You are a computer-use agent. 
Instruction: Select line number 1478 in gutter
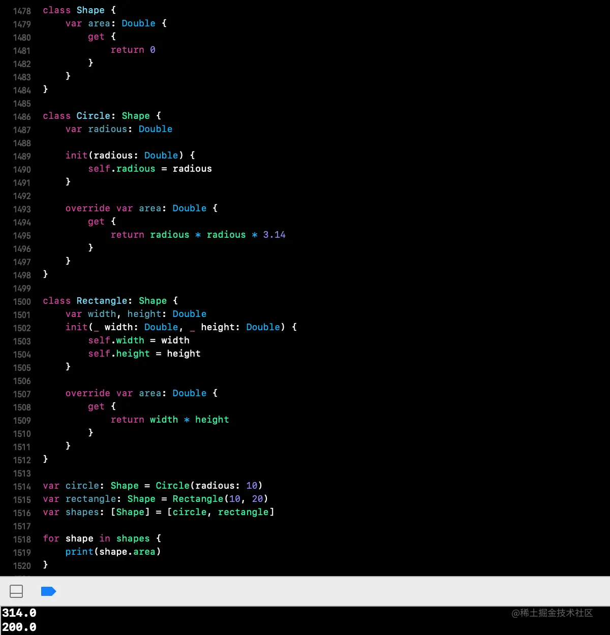pyautogui.click(x=22, y=11)
